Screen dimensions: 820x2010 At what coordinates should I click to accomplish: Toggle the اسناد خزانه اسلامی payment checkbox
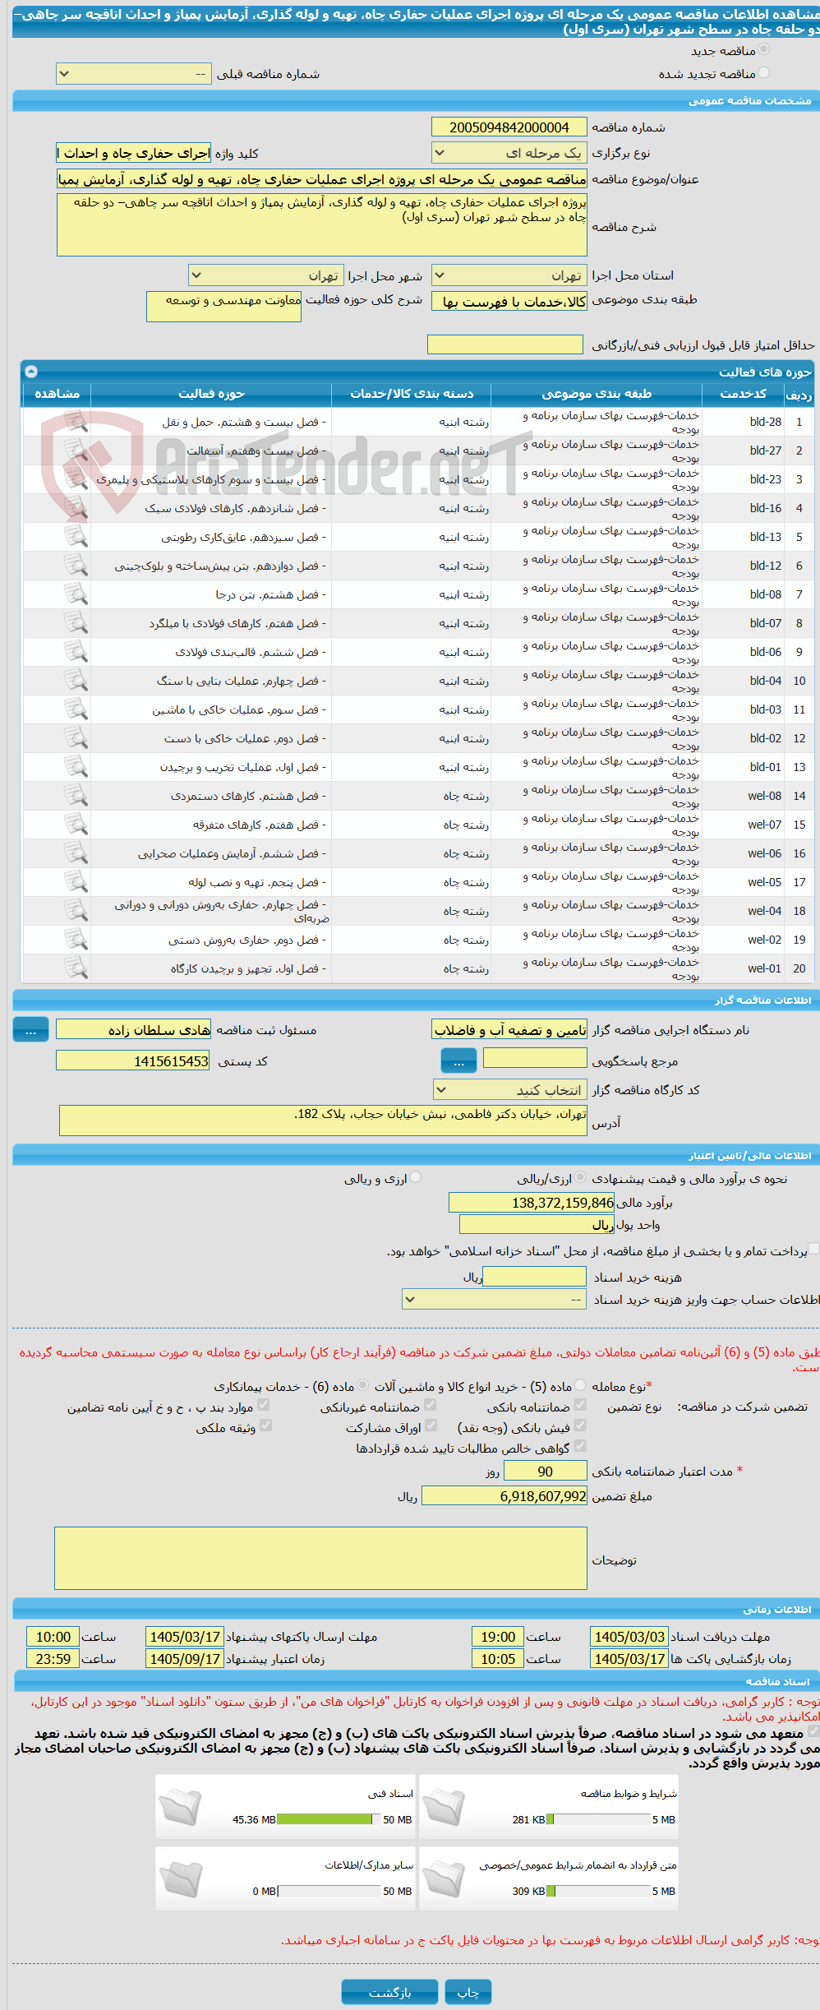(813, 1250)
